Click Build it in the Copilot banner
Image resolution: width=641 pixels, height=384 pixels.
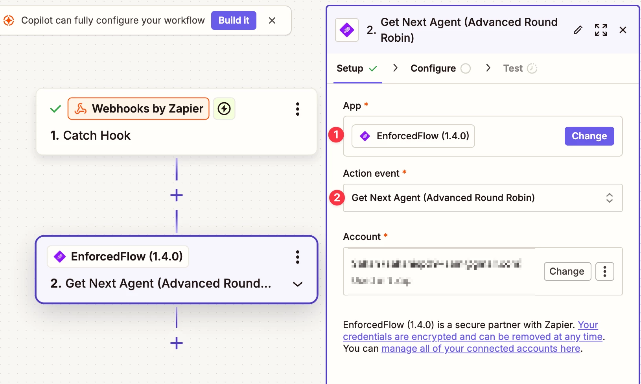(x=234, y=20)
